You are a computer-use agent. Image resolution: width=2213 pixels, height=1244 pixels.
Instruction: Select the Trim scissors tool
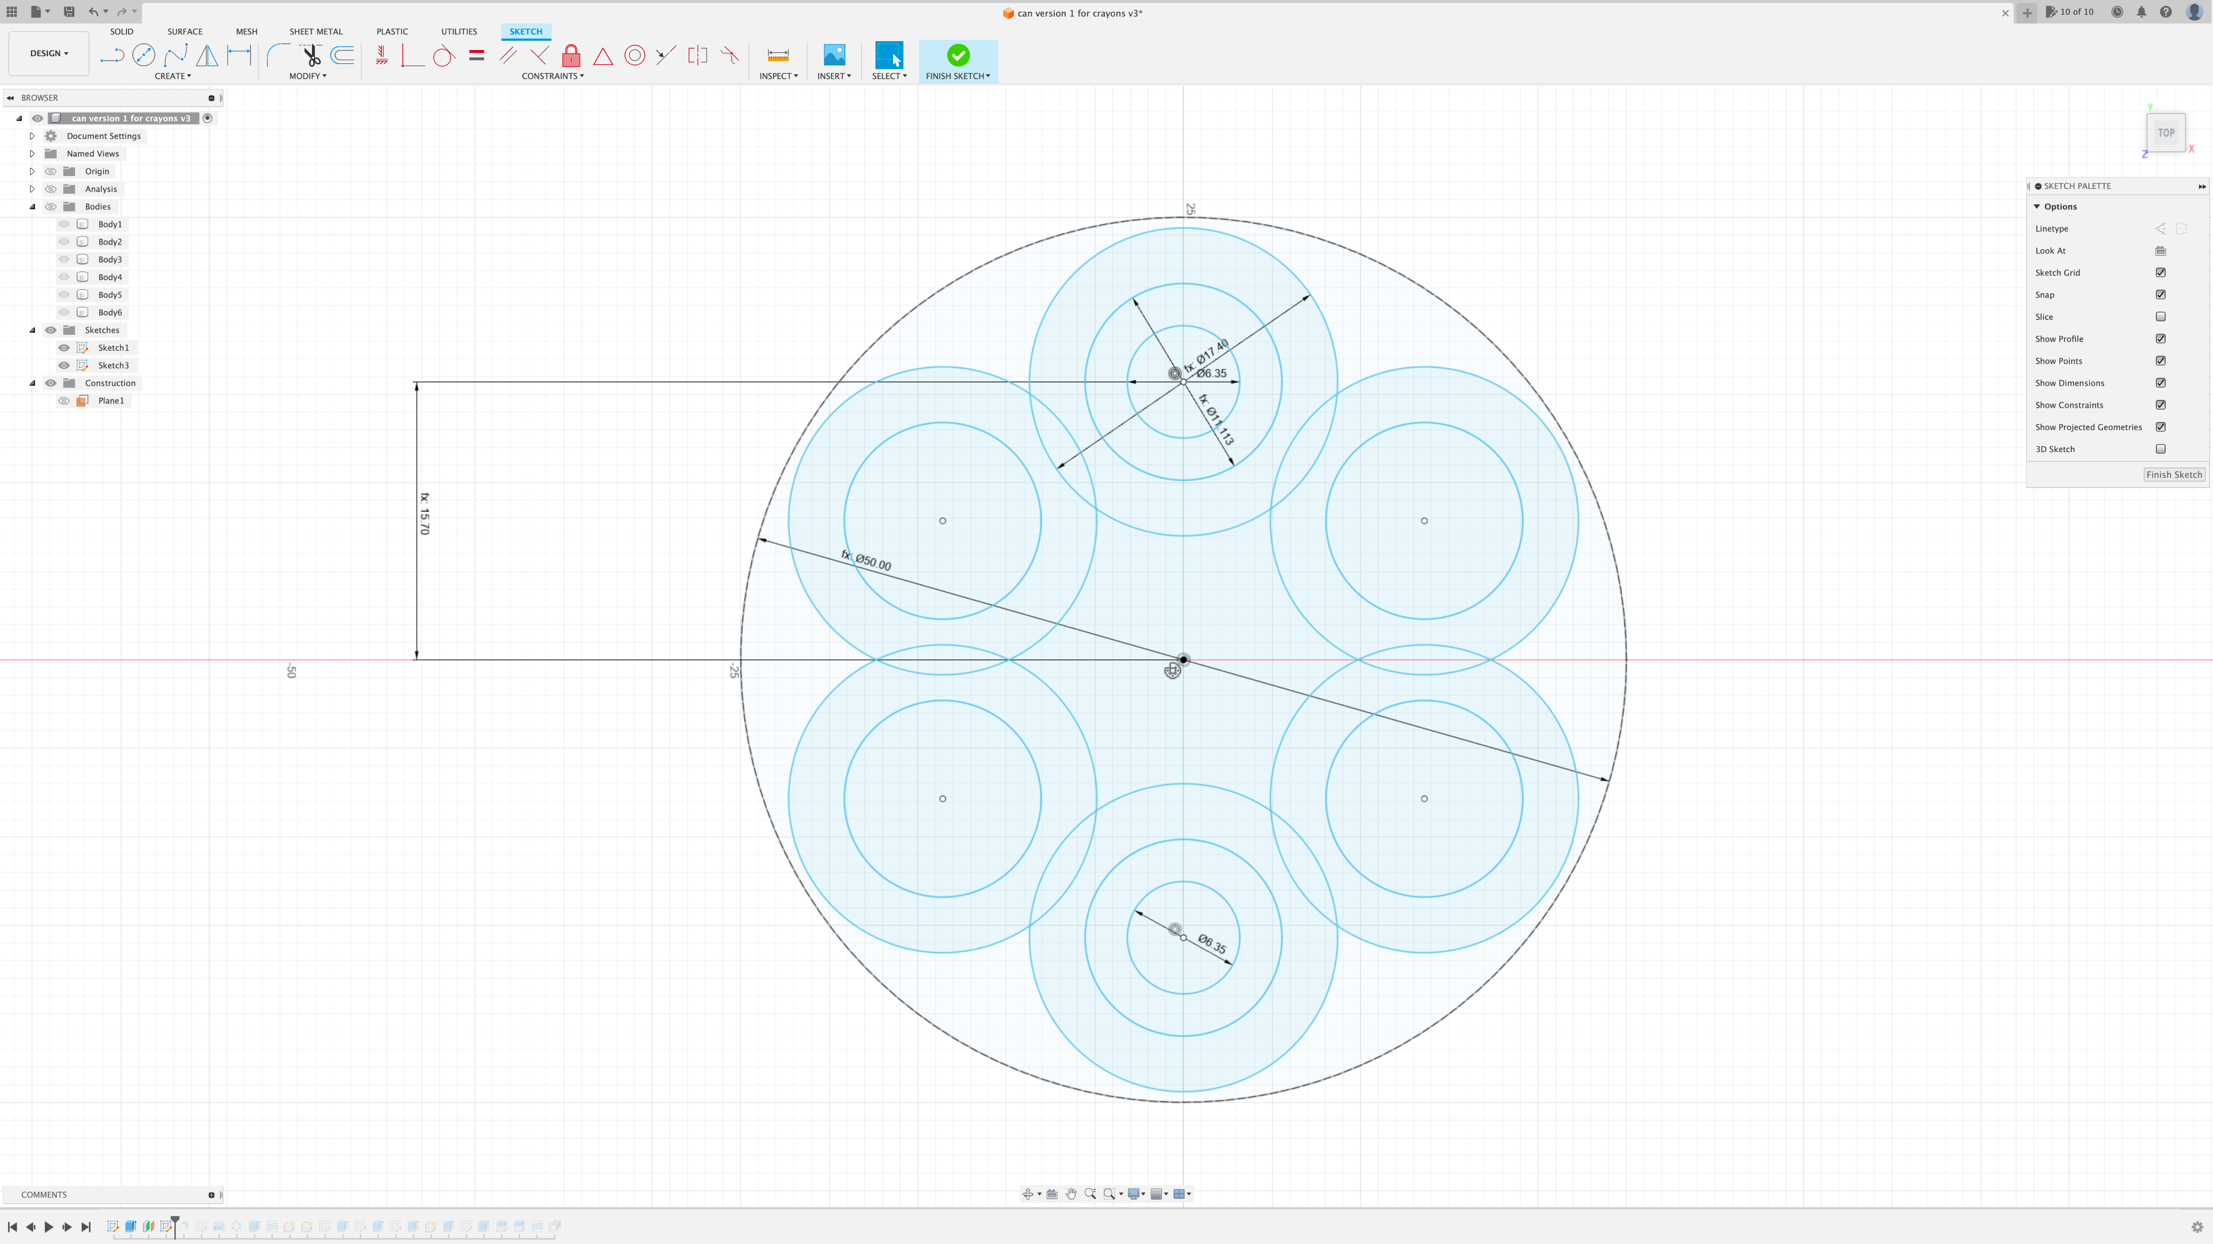(x=311, y=56)
